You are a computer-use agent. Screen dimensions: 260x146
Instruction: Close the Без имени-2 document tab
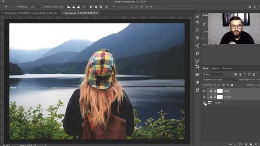point(63,13)
